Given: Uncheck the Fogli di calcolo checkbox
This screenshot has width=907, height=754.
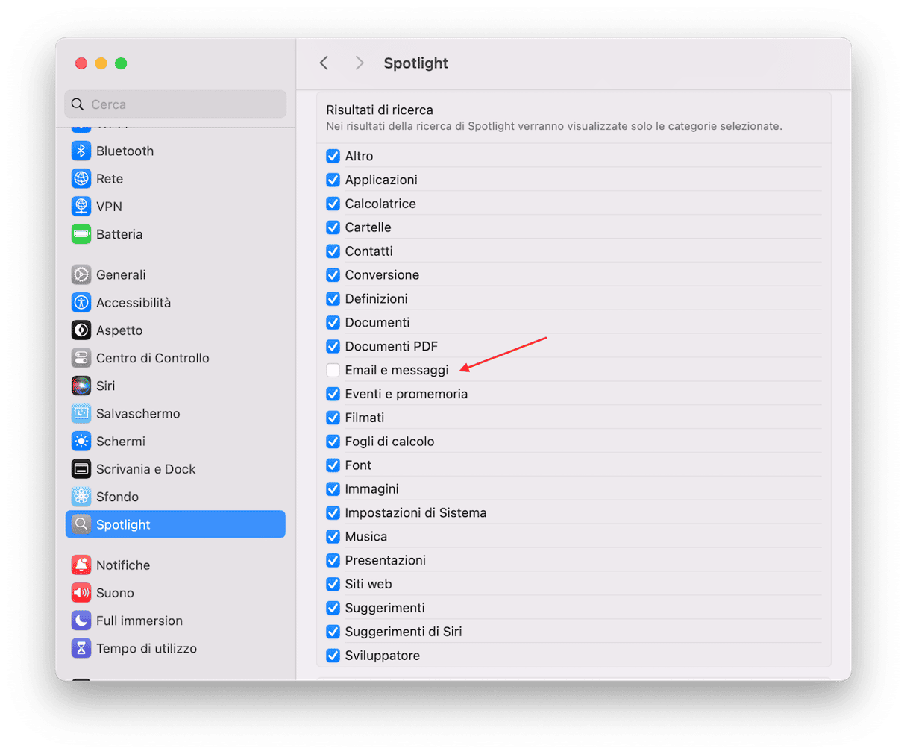Looking at the screenshot, I should 333,442.
